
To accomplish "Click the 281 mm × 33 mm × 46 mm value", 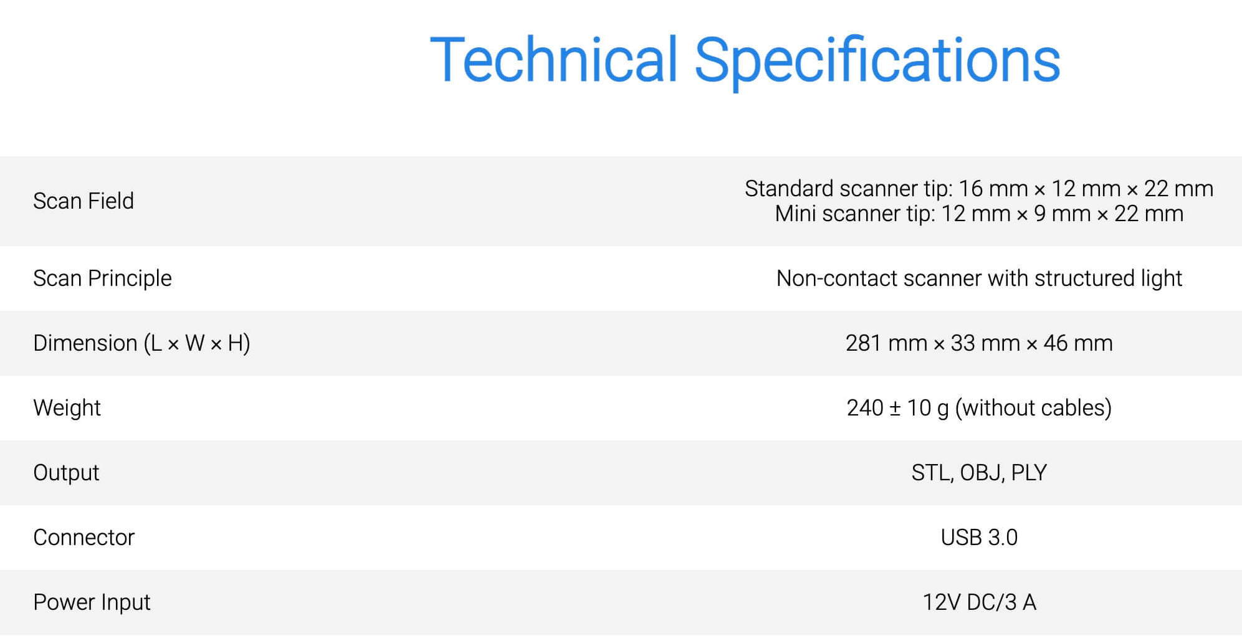I will (x=979, y=343).
